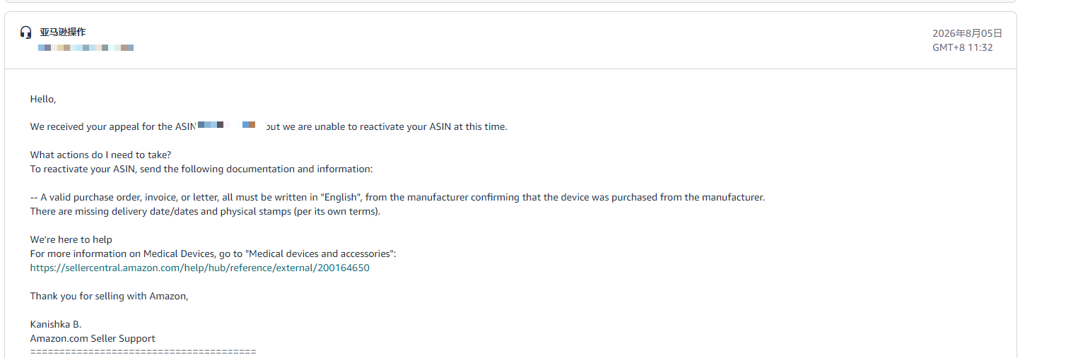Click the GMT+8 11:32 timestamp

click(x=963, y=47)
